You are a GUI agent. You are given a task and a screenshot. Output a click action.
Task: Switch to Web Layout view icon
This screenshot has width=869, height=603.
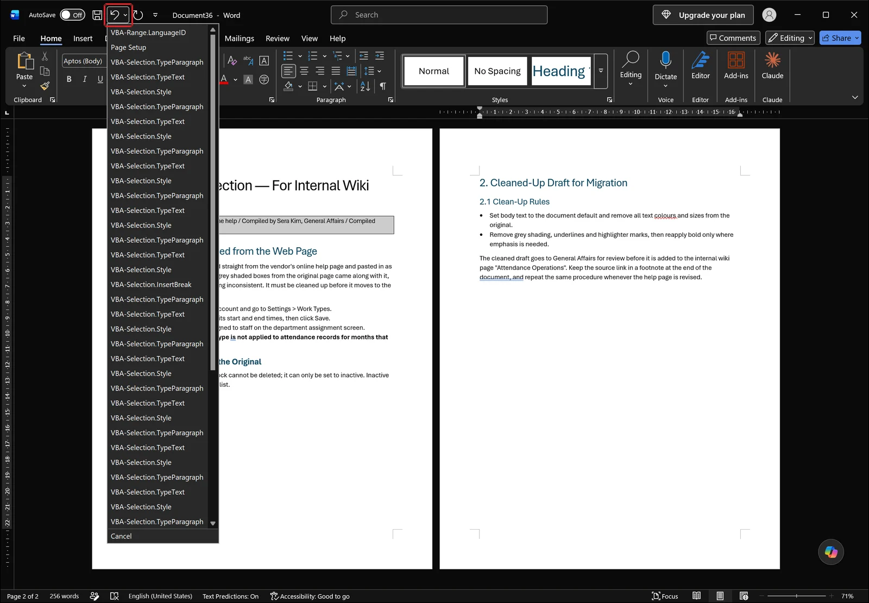744,596
